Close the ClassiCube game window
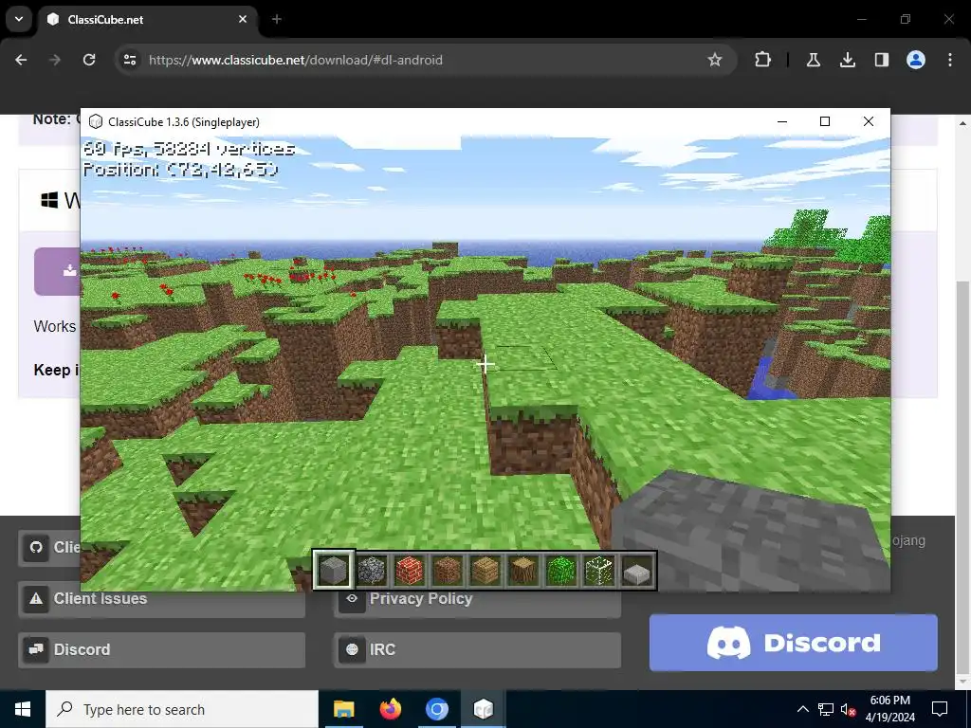Screen dimensions: 971x728 click(x=869, y=121)
